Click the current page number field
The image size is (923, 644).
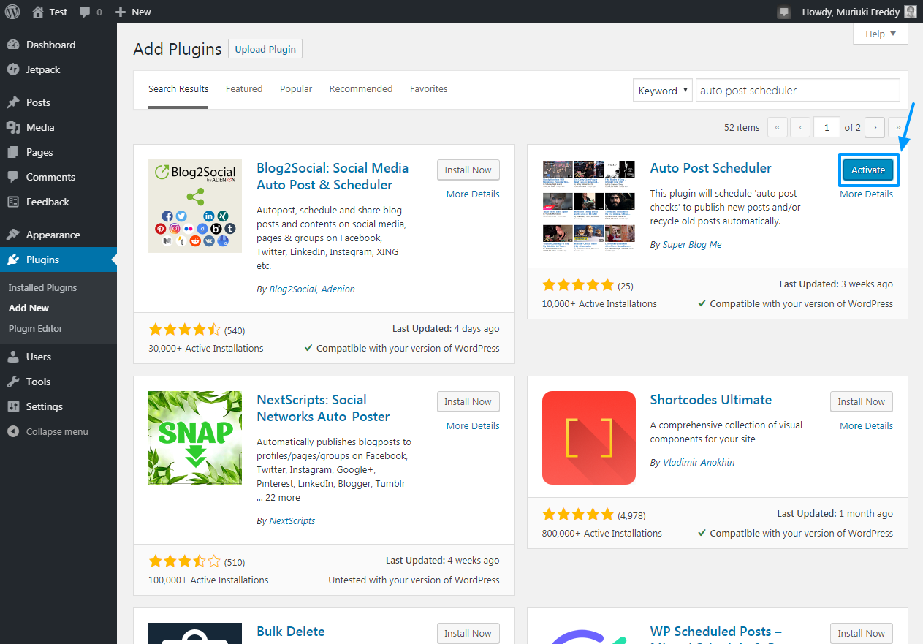pyautogui.click(x=827, y=127)
